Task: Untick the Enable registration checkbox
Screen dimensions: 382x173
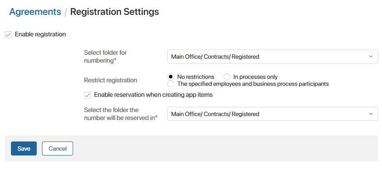Action: 8,35
